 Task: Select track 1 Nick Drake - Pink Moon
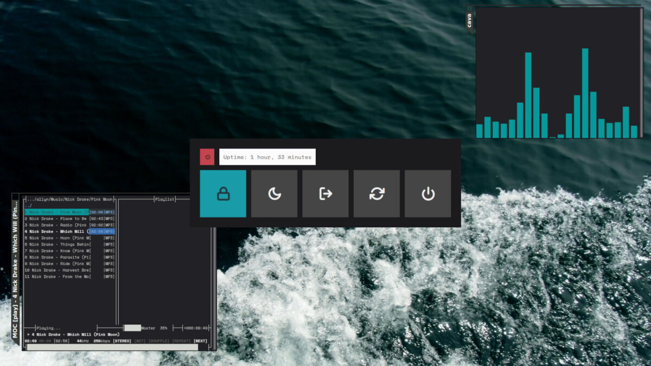point(57,212)
